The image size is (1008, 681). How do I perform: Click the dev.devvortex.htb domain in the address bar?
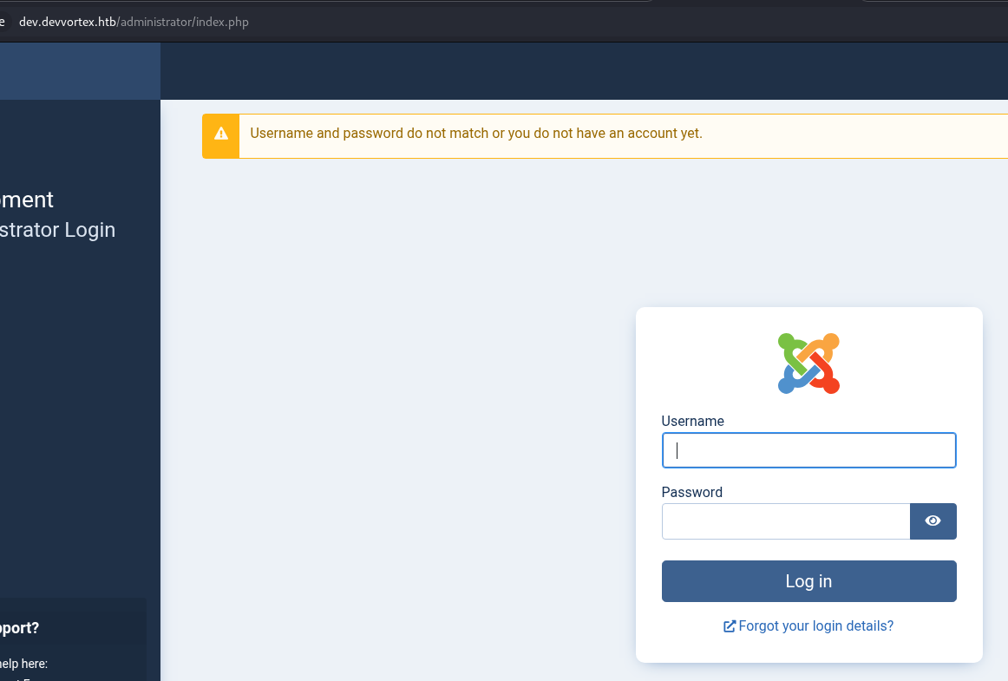pos(68,22)
